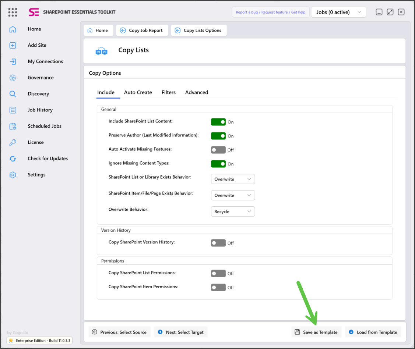Click Report a bug / Request feature link
Screen dimensions: 415x349
(271, 12)
